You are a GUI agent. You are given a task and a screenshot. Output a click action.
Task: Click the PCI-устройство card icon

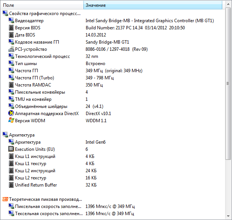pos(11,49)
